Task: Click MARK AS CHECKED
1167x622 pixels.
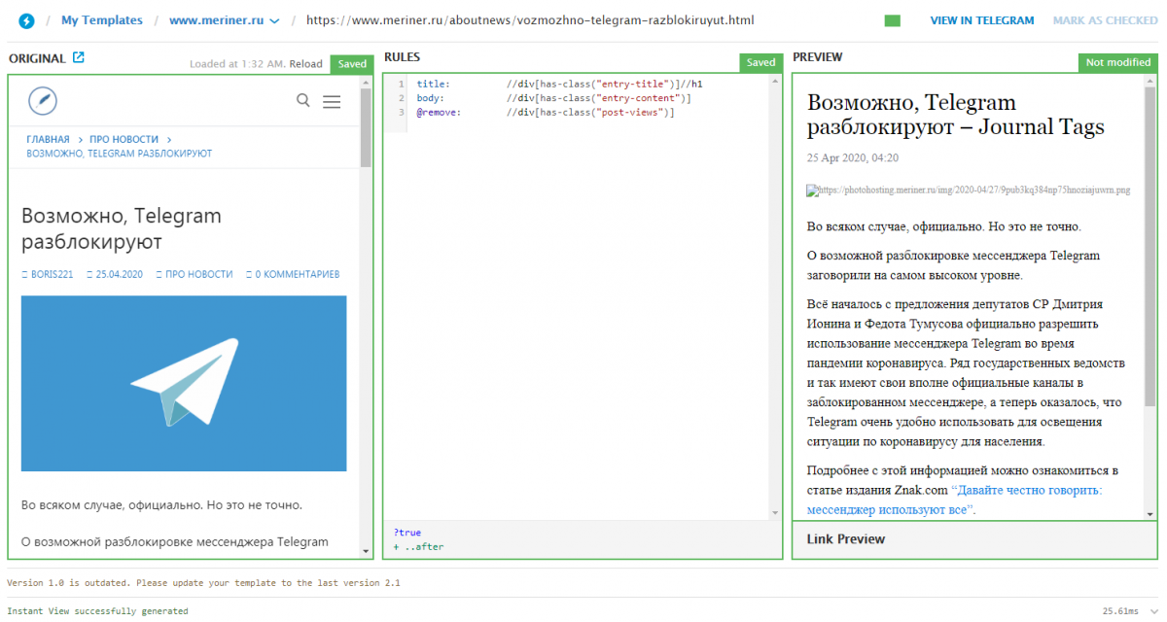Action: pyautogui.click(x=1105, y=20)
